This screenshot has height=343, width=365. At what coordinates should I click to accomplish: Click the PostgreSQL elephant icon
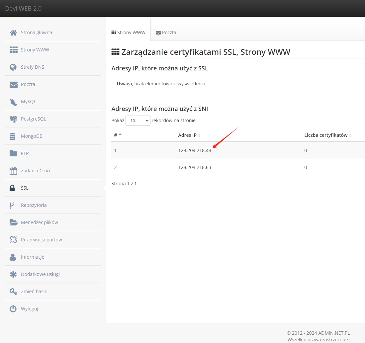point(13,119)
